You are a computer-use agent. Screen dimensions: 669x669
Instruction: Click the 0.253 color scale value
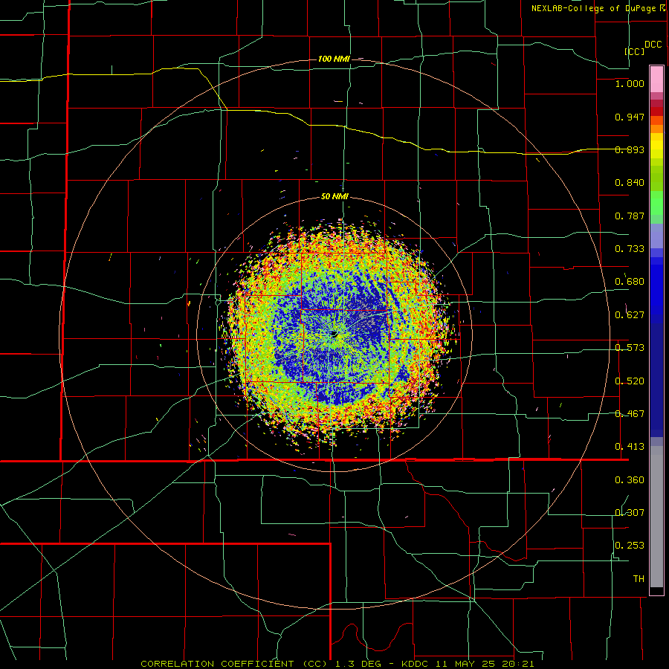coord(630,546)
